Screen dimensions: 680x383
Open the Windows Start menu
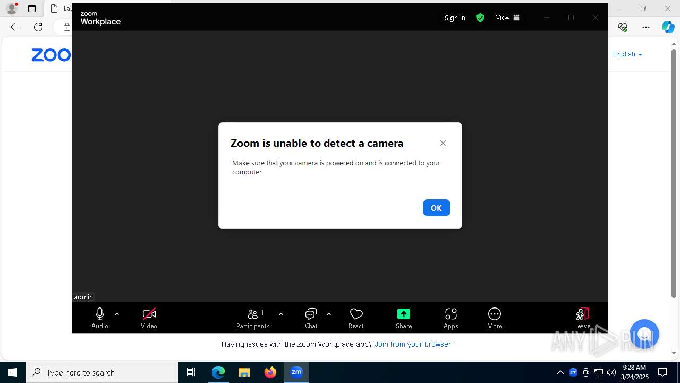tap(13, 372)
